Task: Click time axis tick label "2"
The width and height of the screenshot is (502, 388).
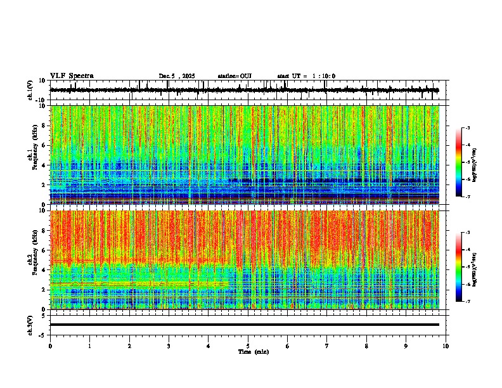Action: pos(129,346)
